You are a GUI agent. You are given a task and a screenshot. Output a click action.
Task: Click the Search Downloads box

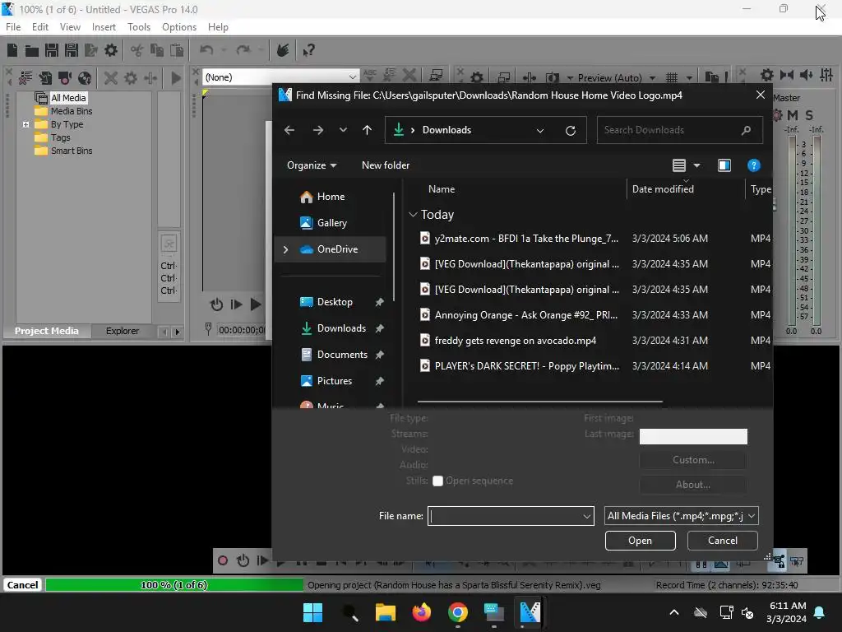(680, 130)
